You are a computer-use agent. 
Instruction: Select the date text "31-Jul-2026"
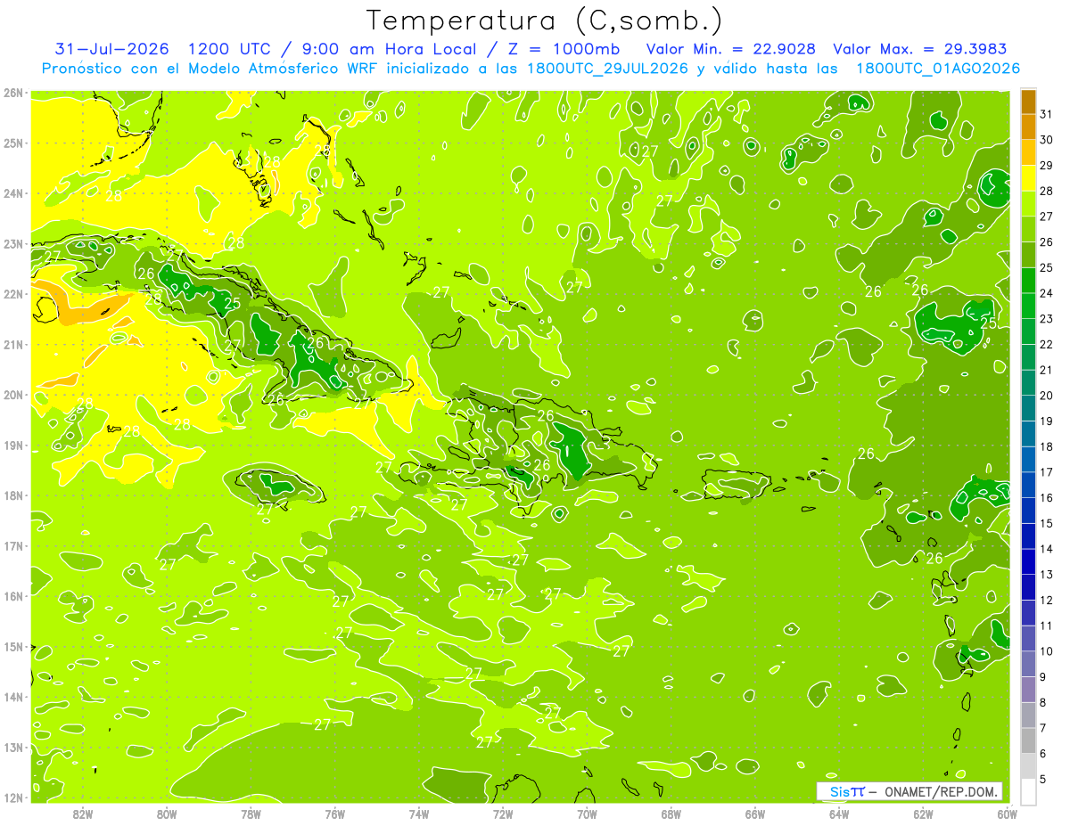112,48
